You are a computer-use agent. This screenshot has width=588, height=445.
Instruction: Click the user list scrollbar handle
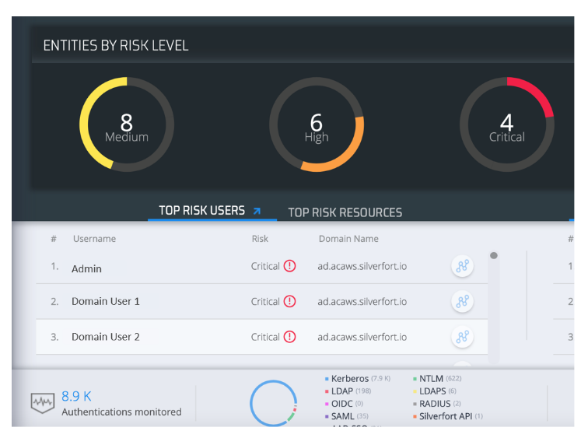494,255
